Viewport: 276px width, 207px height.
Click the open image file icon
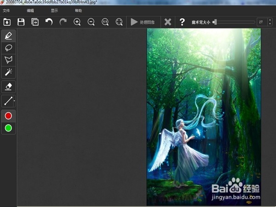tap(7, 22)
